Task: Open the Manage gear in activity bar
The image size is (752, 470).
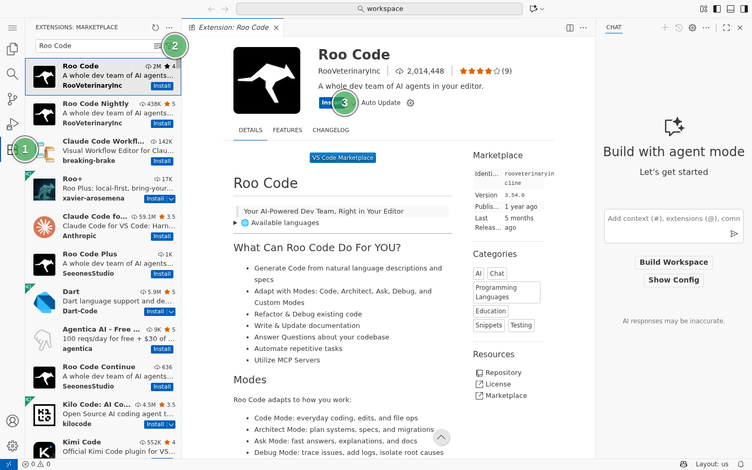Action: (x=13, y=446)
